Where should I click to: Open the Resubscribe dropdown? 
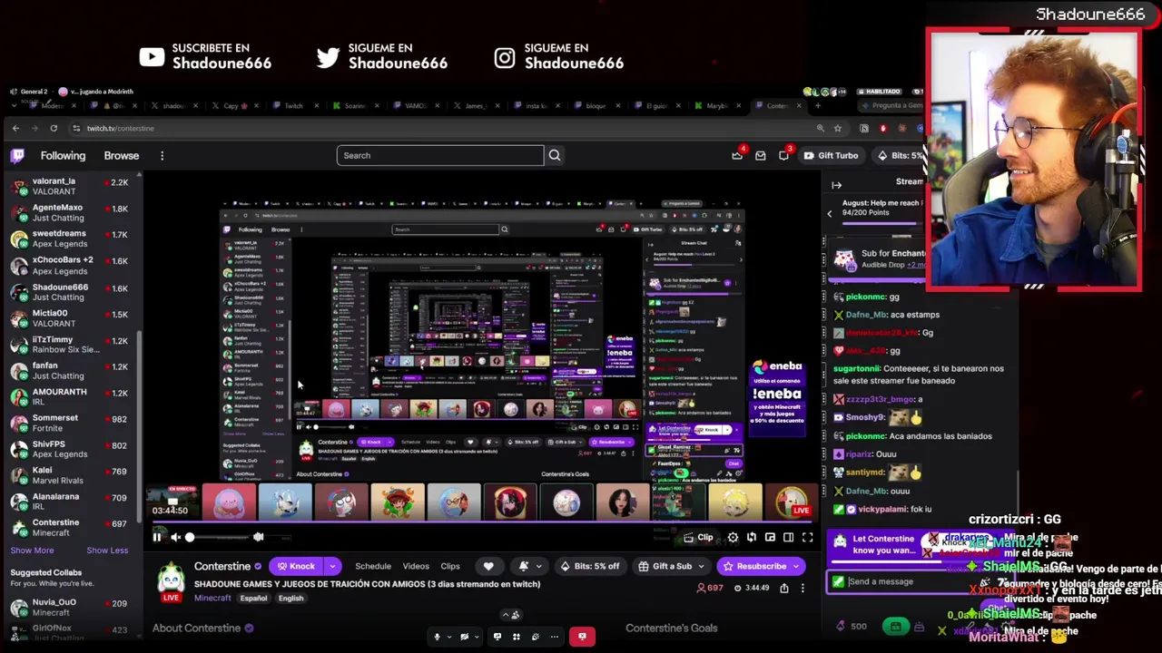pyautogui.click(x=796, y=567)
